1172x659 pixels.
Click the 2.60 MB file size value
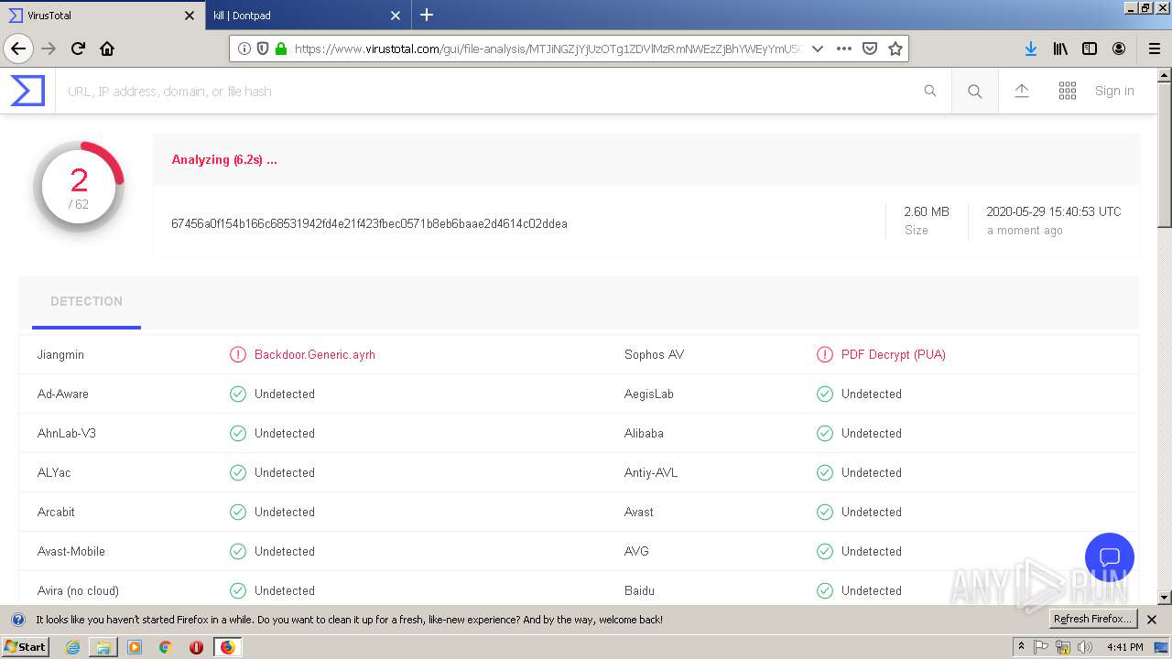[927, 211]
